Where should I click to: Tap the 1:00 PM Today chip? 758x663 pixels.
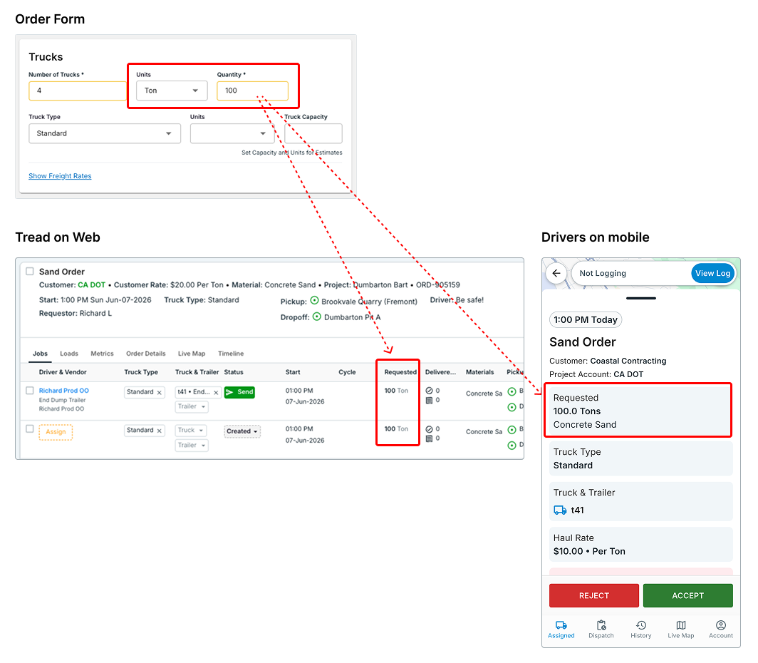click(x=586, y=319)
